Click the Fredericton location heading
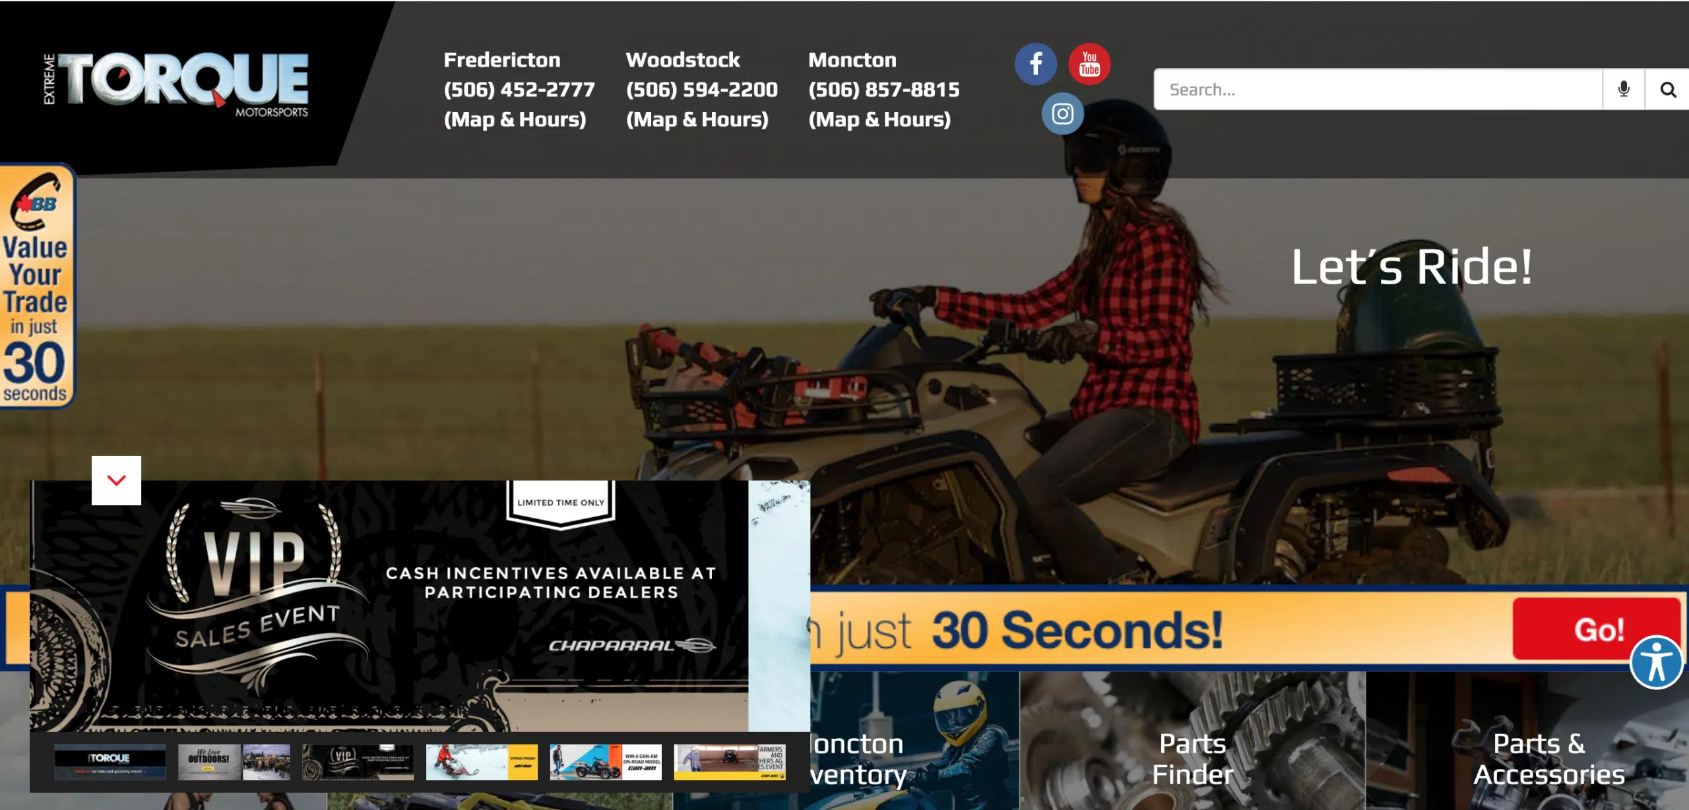Screen dimensions: 1689x810 (502, 59)
